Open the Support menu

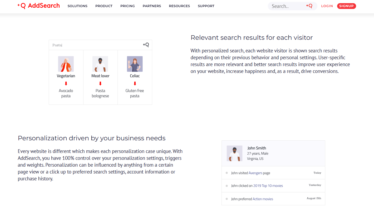click(206, 6)
